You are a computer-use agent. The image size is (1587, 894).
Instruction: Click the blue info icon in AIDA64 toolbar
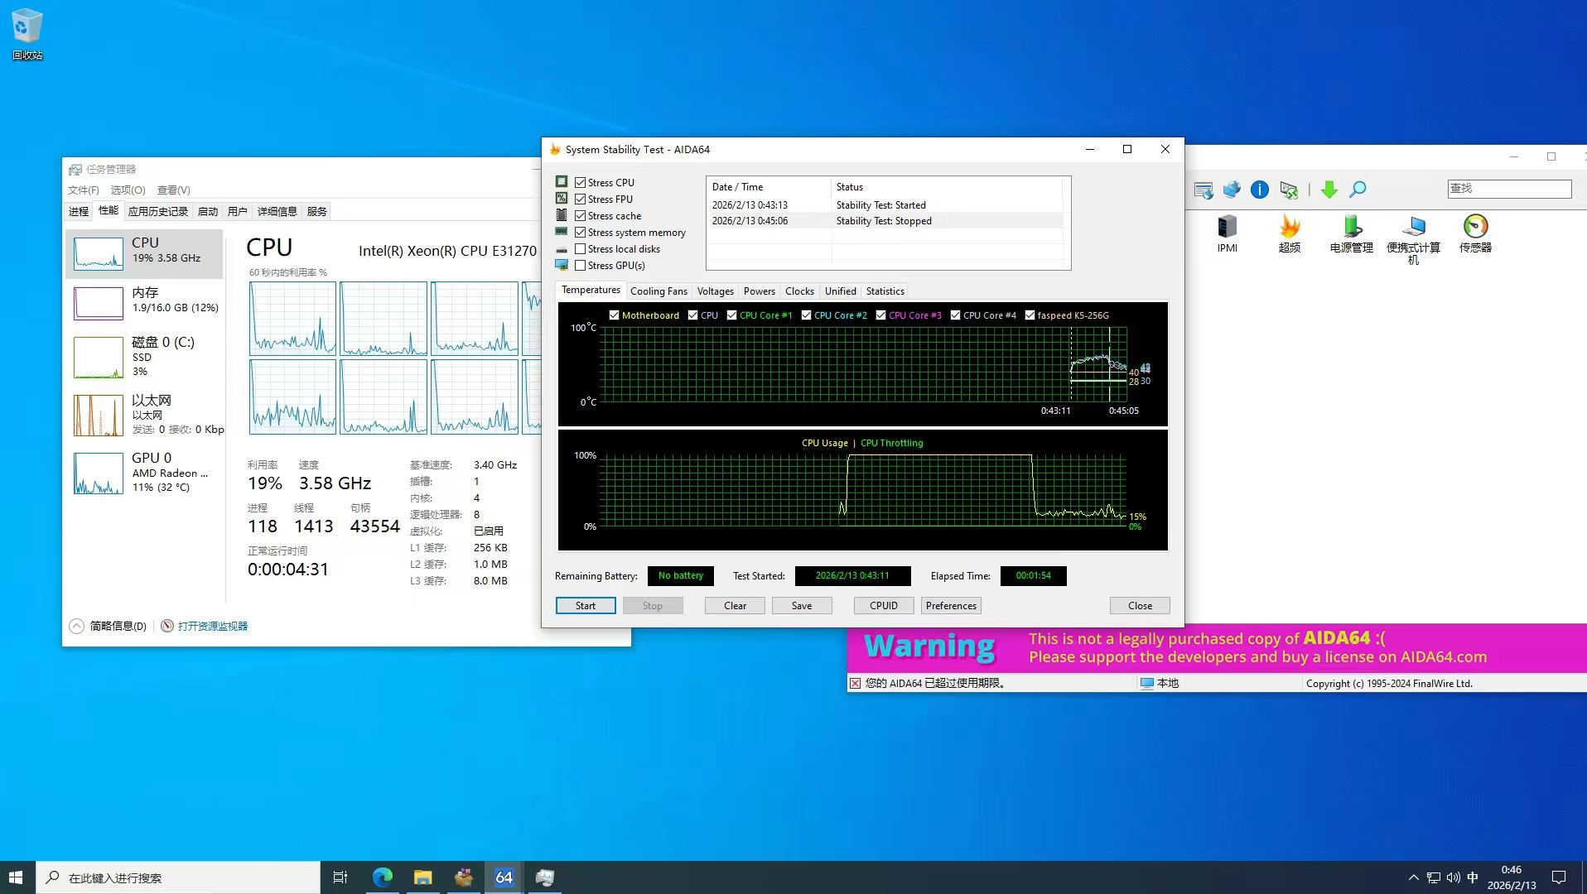[1259, 190]
